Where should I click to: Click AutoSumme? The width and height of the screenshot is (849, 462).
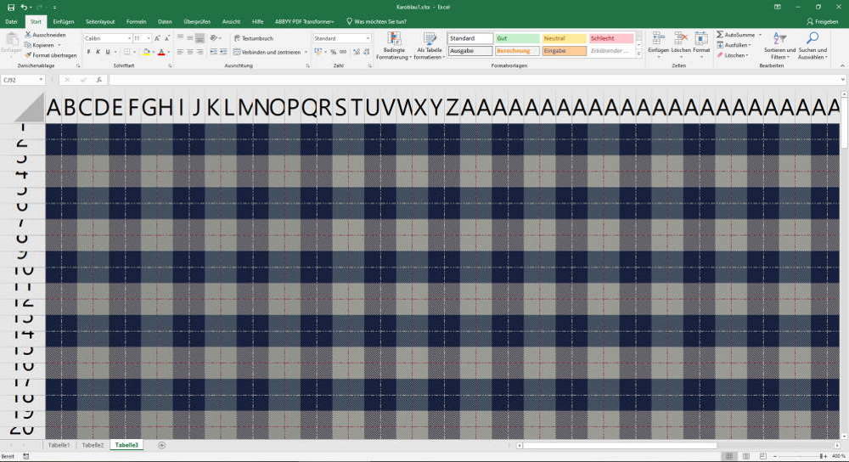(x=735, y=35)
